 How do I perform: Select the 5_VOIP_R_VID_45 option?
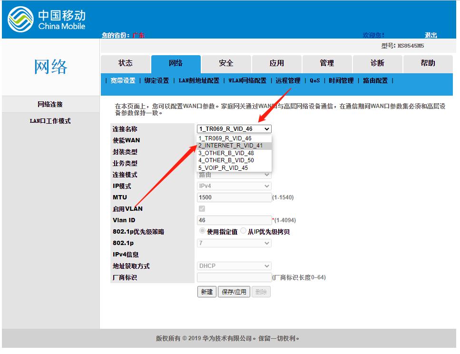point(228,168)
